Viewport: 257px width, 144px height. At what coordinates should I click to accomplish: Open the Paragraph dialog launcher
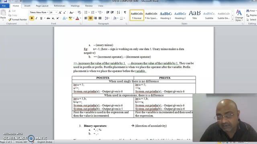click(126, 24)
